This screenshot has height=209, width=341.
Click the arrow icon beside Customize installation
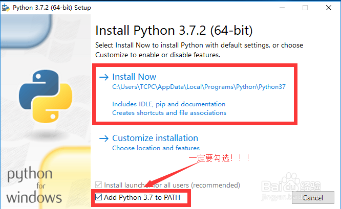[104, 138]
